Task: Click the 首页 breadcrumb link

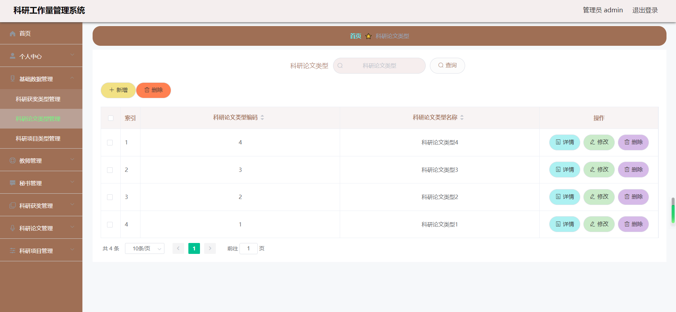Action: pyautogui.click(x=355, y=36)
